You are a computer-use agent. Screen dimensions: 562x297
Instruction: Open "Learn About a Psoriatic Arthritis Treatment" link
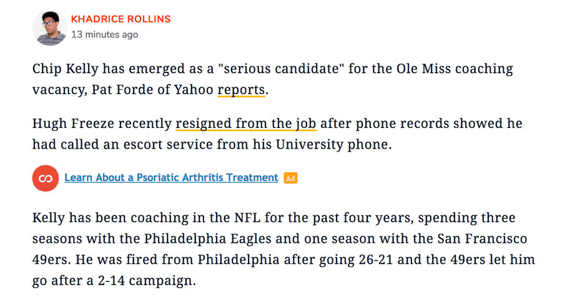click(x=171, y=178)
